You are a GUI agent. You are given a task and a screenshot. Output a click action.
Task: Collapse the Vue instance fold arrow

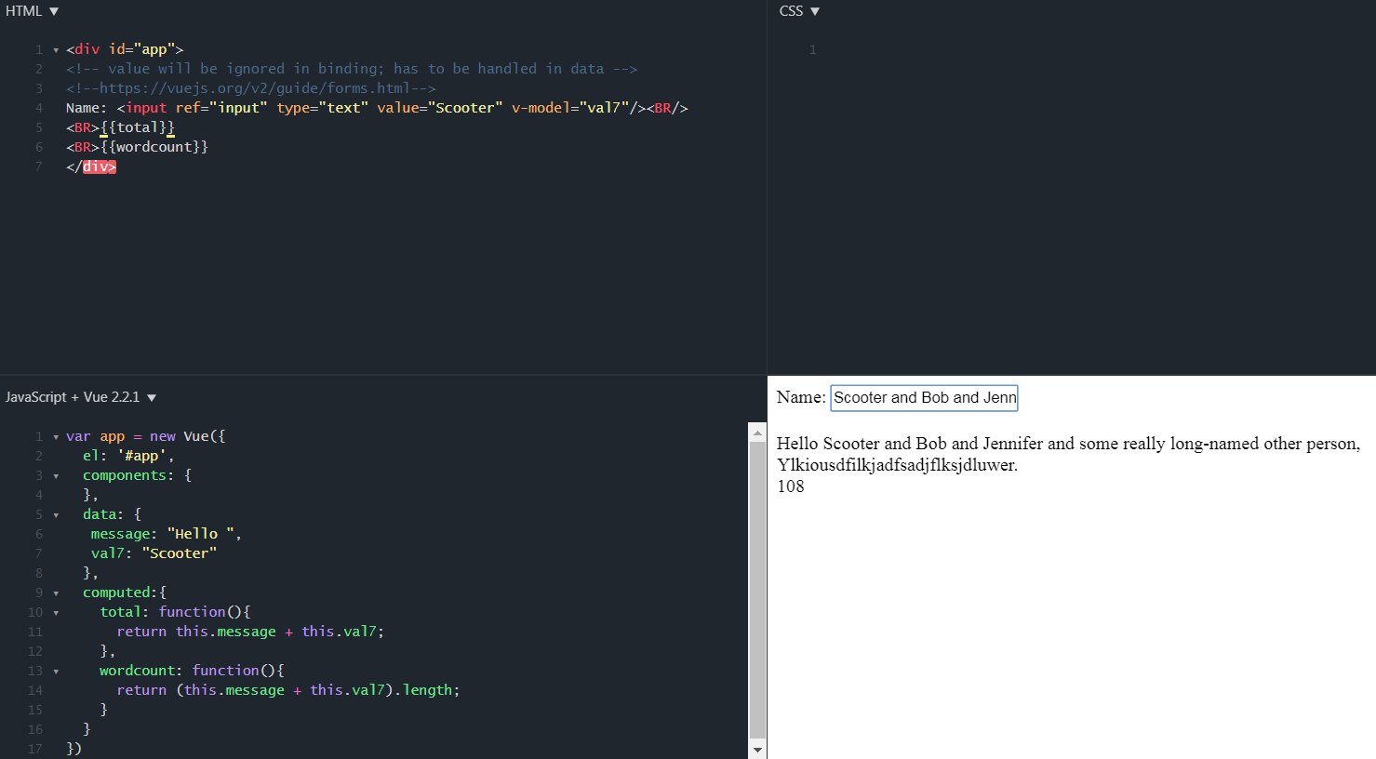55,435
